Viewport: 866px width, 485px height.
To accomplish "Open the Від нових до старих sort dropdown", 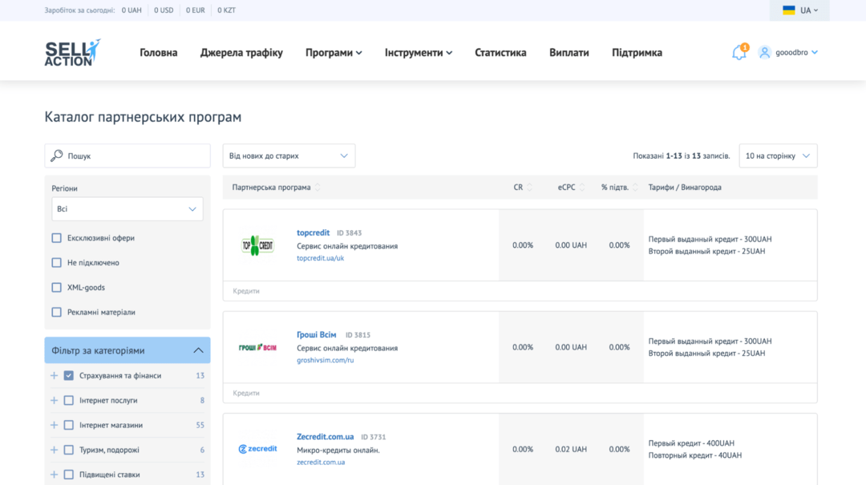I will [289, 155].
